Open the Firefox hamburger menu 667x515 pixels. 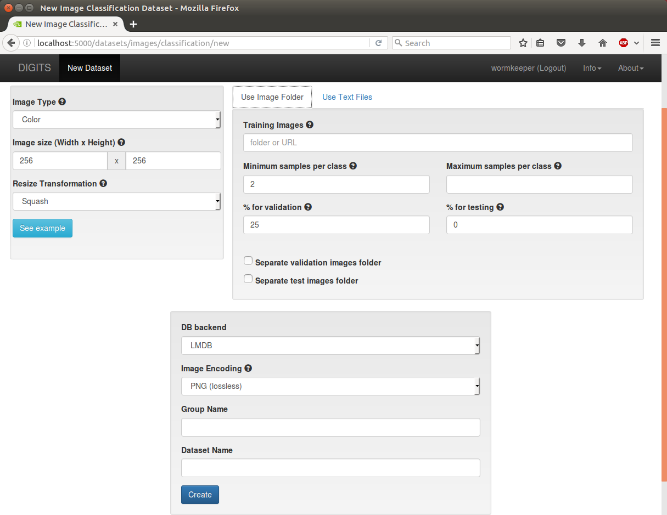pos(655,43)
